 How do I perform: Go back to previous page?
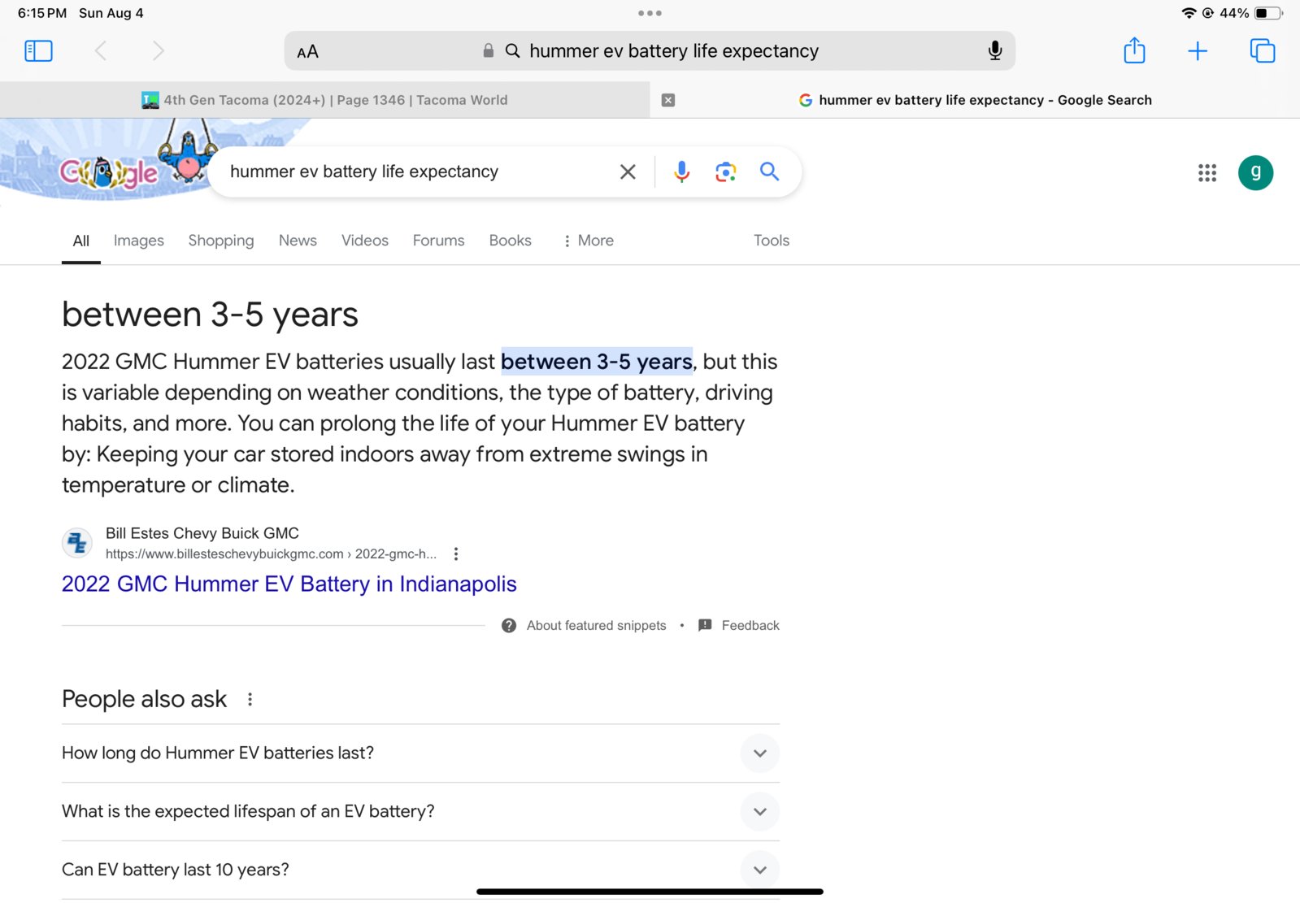(x=101, y=51)
